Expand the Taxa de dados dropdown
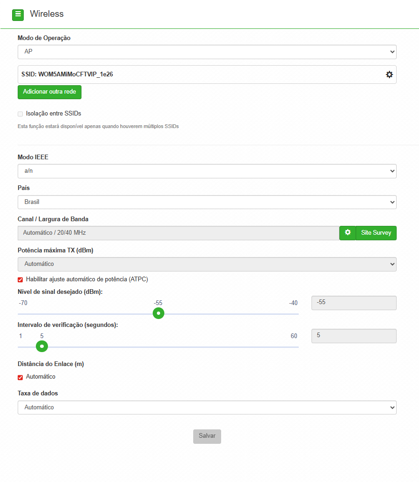This screenshot has height=482, width=419. coord(207,407)
